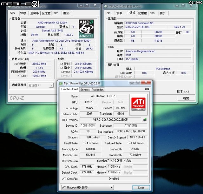Click the manufacturer ASUSTeK Computer INC. field

click(158, 23)
